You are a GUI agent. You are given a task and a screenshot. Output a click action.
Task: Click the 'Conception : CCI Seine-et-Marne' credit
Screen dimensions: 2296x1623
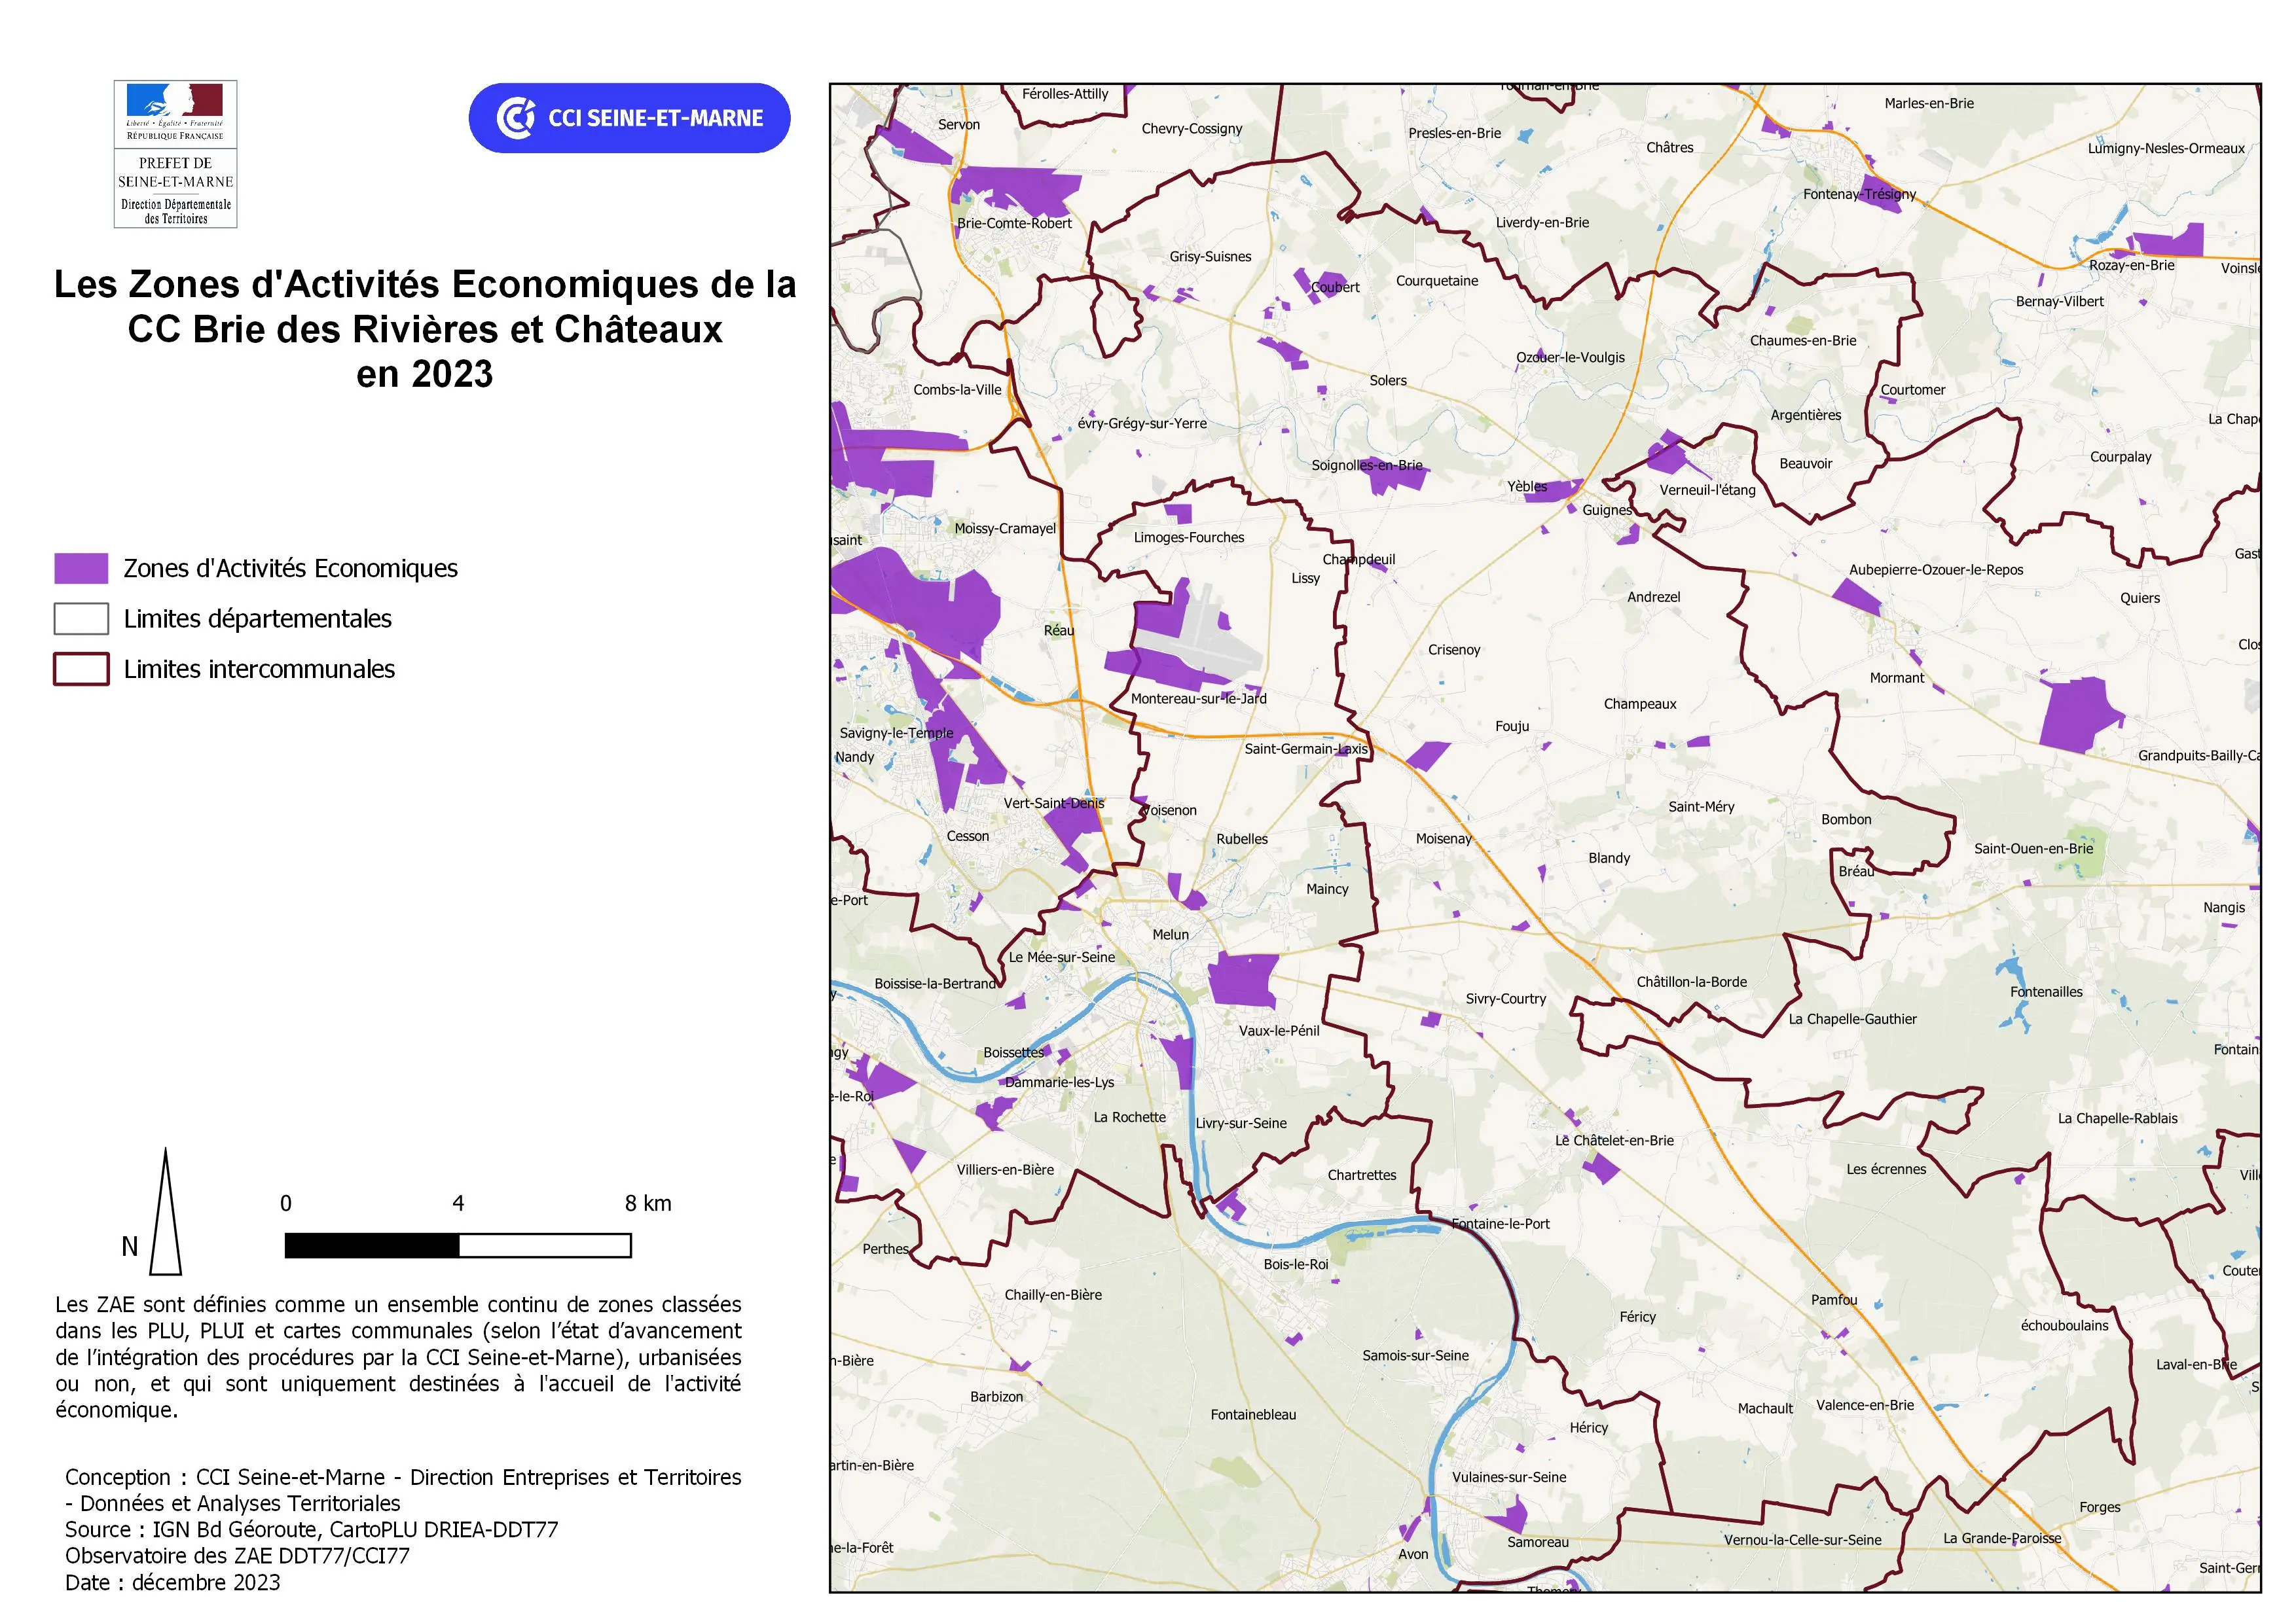pos(403,1490)
